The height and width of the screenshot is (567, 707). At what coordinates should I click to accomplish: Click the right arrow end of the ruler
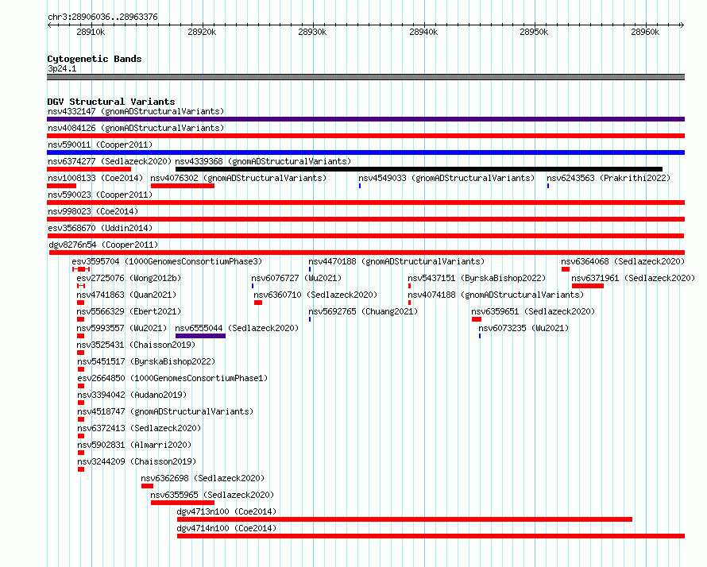pos(682,25)
